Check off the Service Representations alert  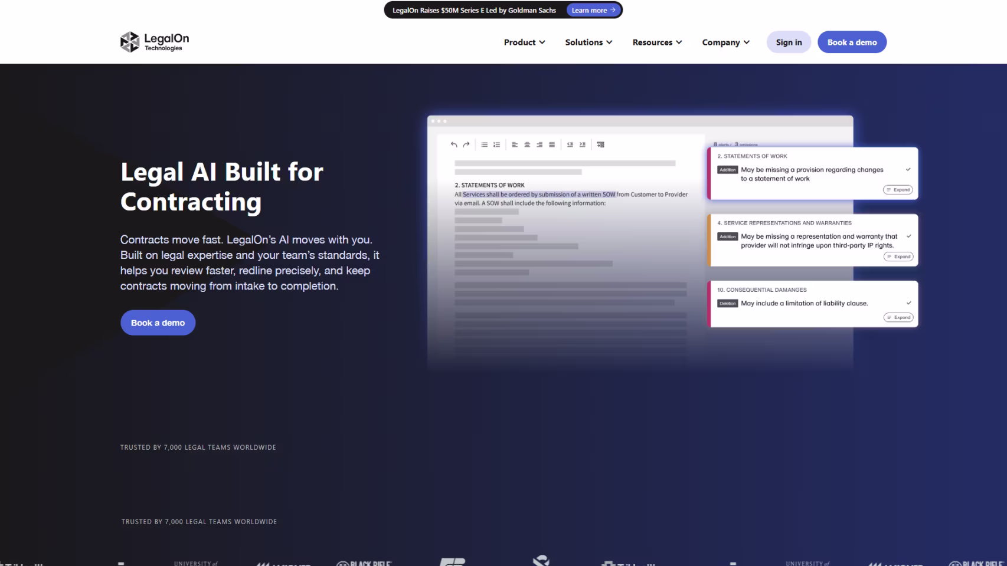(x=909, y=236)
